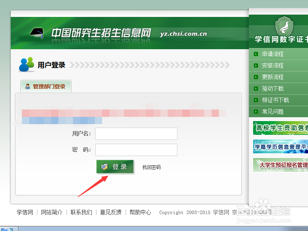Click the green arrow icon beside 根证书下载
This screenshot has width=308, height=231.
[x=256, y=100]
